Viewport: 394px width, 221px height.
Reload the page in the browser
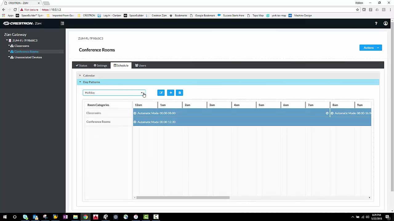15,10
